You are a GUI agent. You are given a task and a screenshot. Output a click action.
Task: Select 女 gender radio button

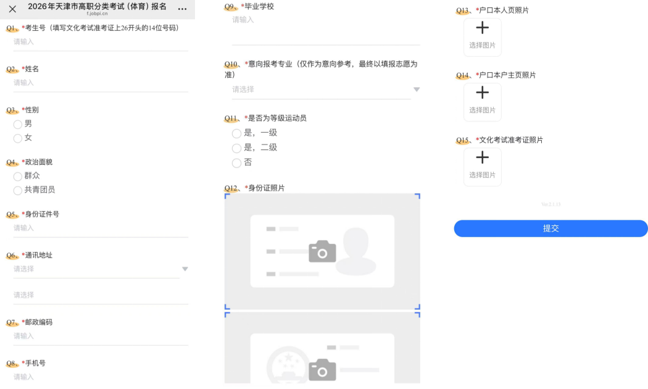click(18, 138)
